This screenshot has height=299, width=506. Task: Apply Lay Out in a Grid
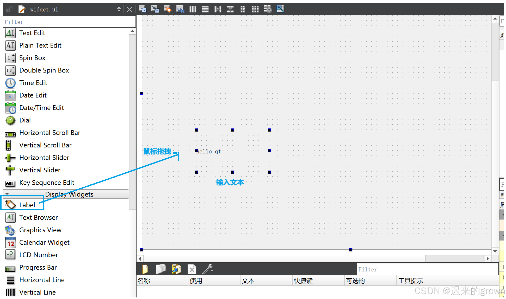pos(255,9)
